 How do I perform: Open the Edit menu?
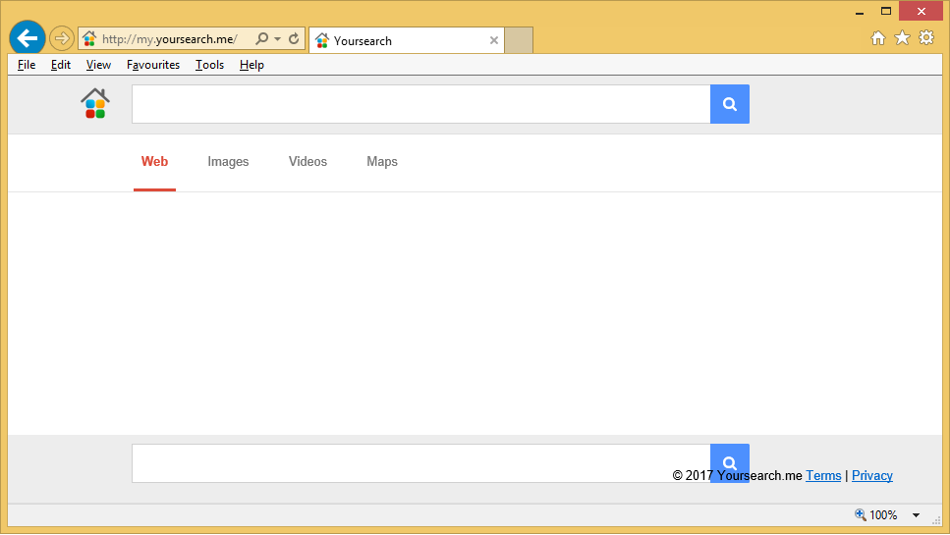[61, 65]
